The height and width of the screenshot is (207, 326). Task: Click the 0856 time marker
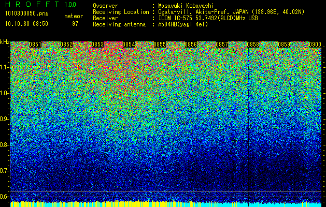[191, 45]
